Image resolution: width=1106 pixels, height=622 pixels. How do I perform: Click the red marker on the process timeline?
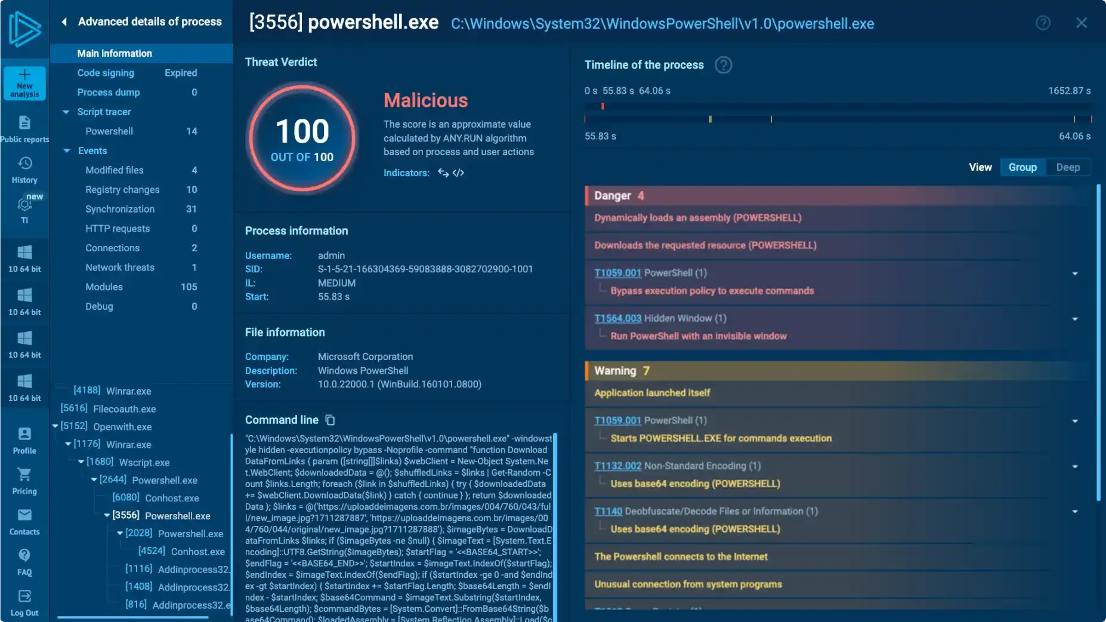point(603,106)
